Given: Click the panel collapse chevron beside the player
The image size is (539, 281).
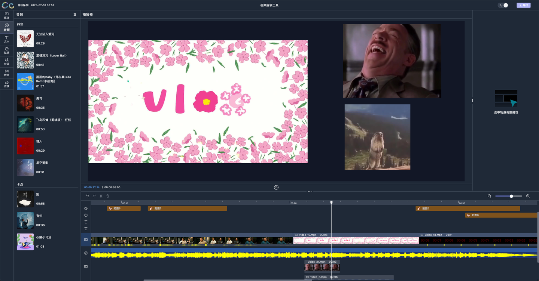Looking at the screenshot, I should click(472, 100).
